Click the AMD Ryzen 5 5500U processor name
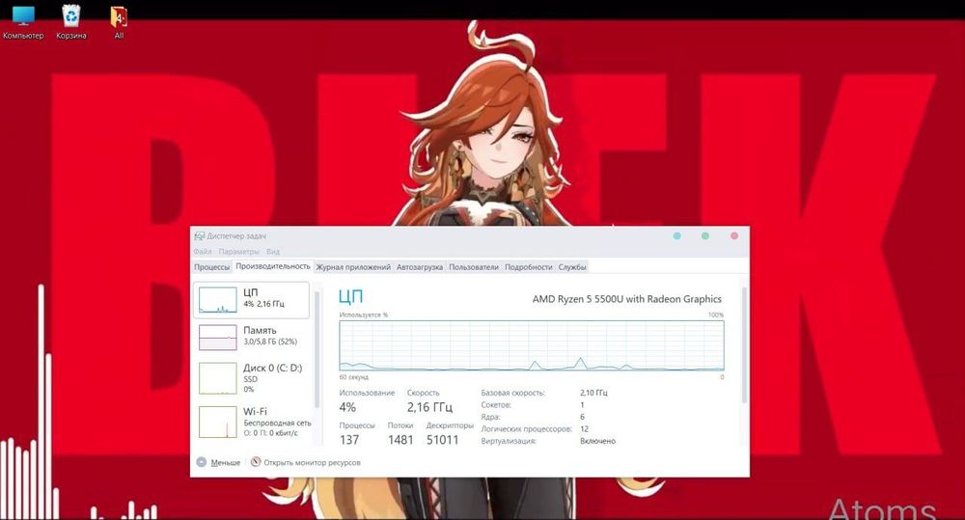 tap(626, 299)
